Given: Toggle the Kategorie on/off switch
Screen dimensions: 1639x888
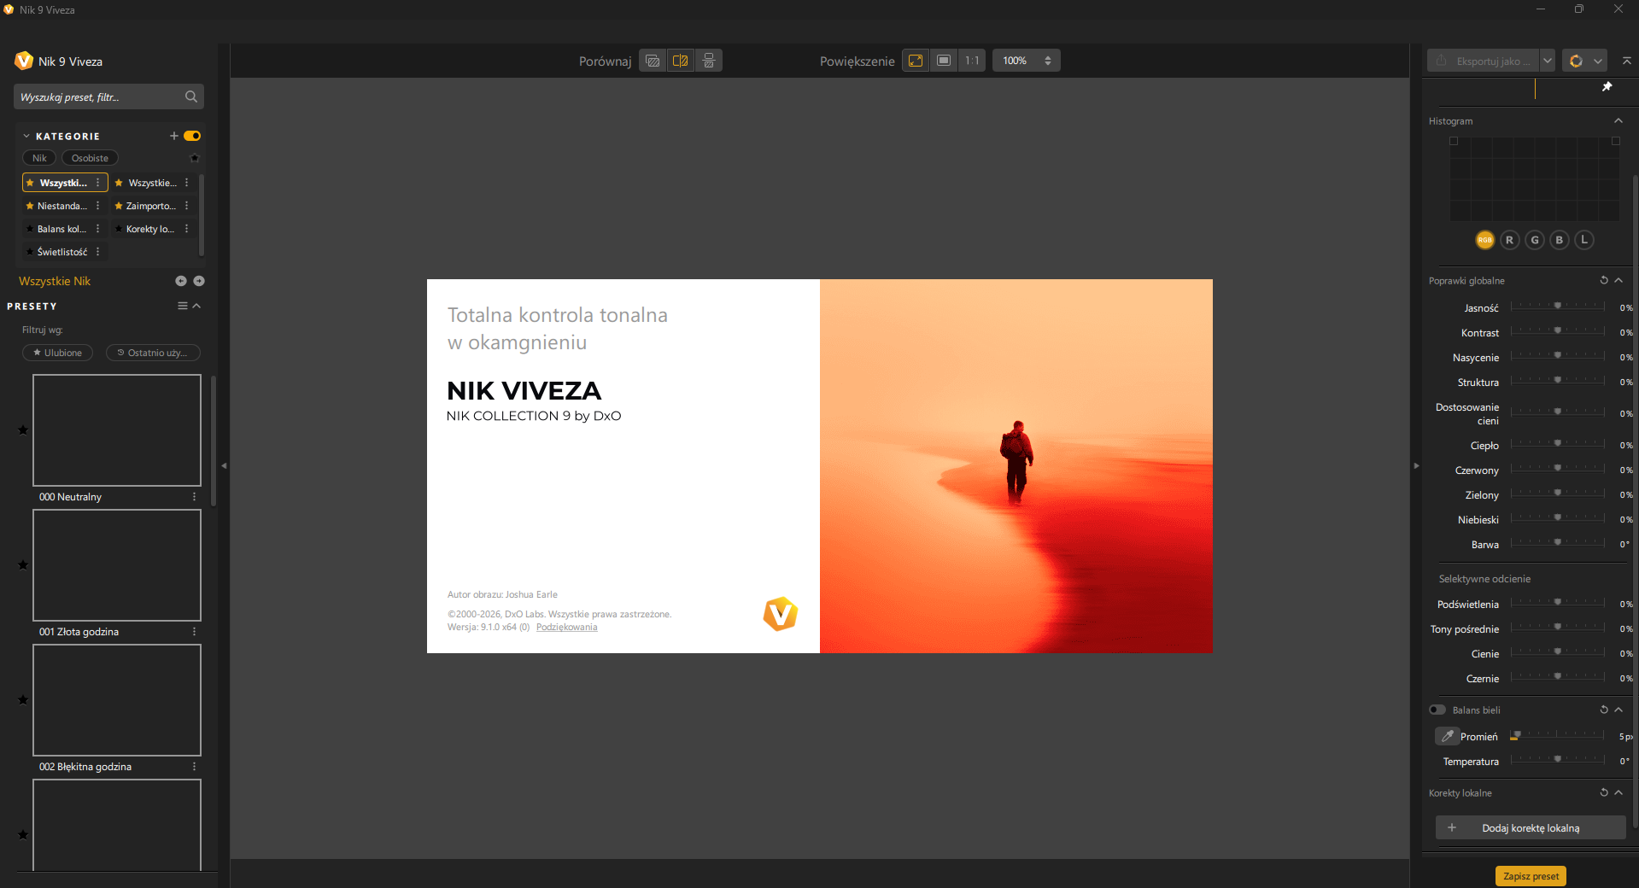Looking at the screenshot, I should point(192,136).
